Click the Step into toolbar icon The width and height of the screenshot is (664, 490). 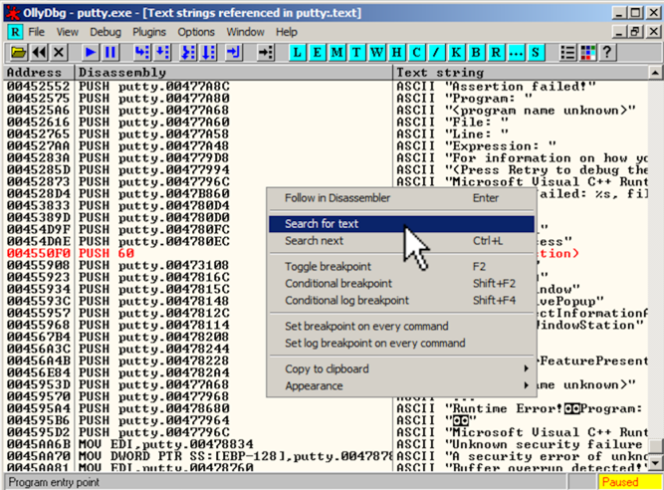[142, 53]
